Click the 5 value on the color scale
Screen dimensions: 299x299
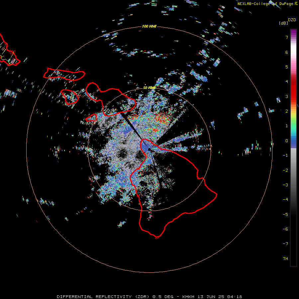(287, 67)
